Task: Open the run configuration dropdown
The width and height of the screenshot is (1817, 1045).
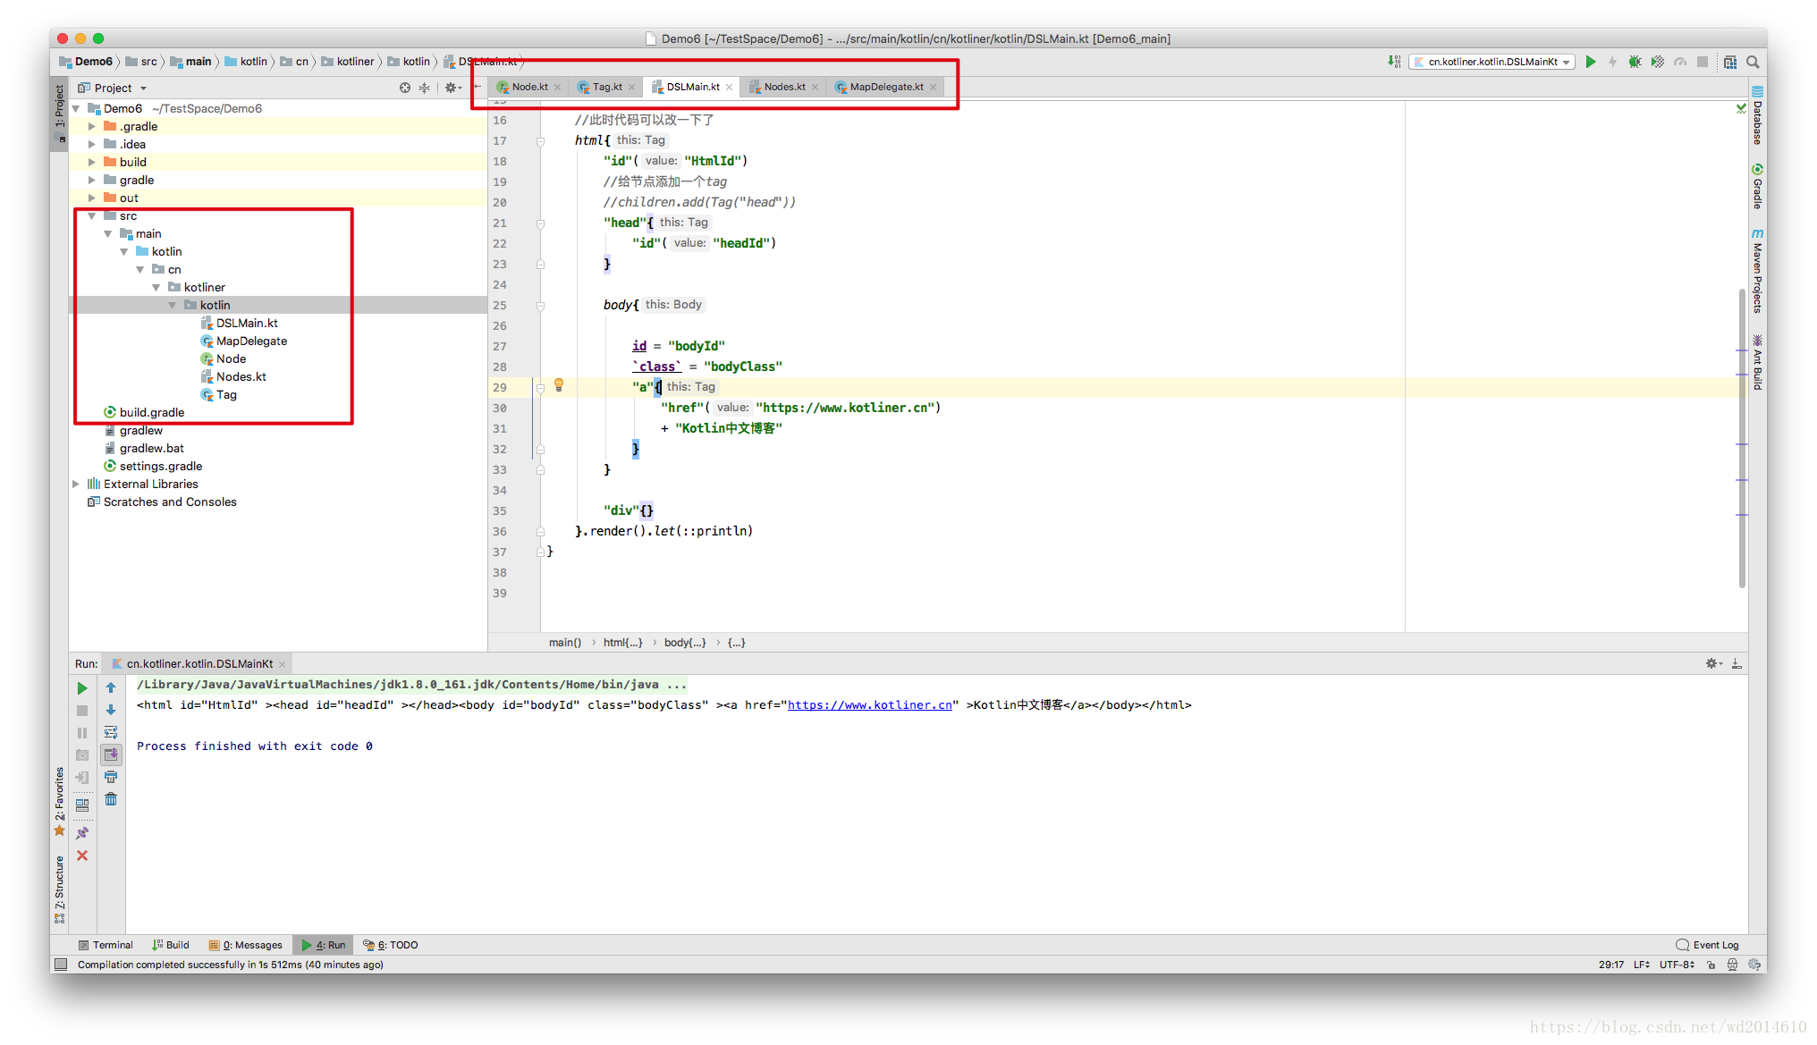Action: 1492,62
